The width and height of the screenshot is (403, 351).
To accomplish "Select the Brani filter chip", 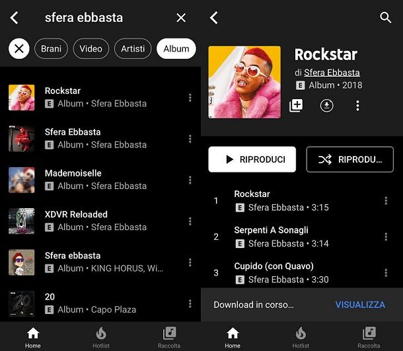I will tap(51, 49).
